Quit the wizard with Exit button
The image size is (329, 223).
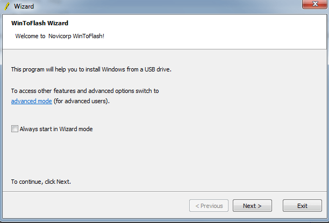[x=302, y=206]
